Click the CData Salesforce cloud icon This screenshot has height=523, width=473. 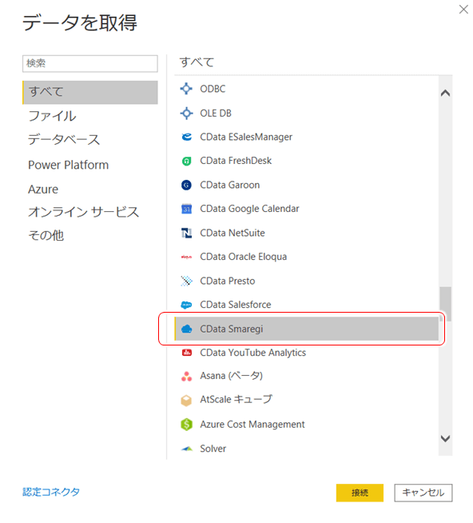(186, 305)
